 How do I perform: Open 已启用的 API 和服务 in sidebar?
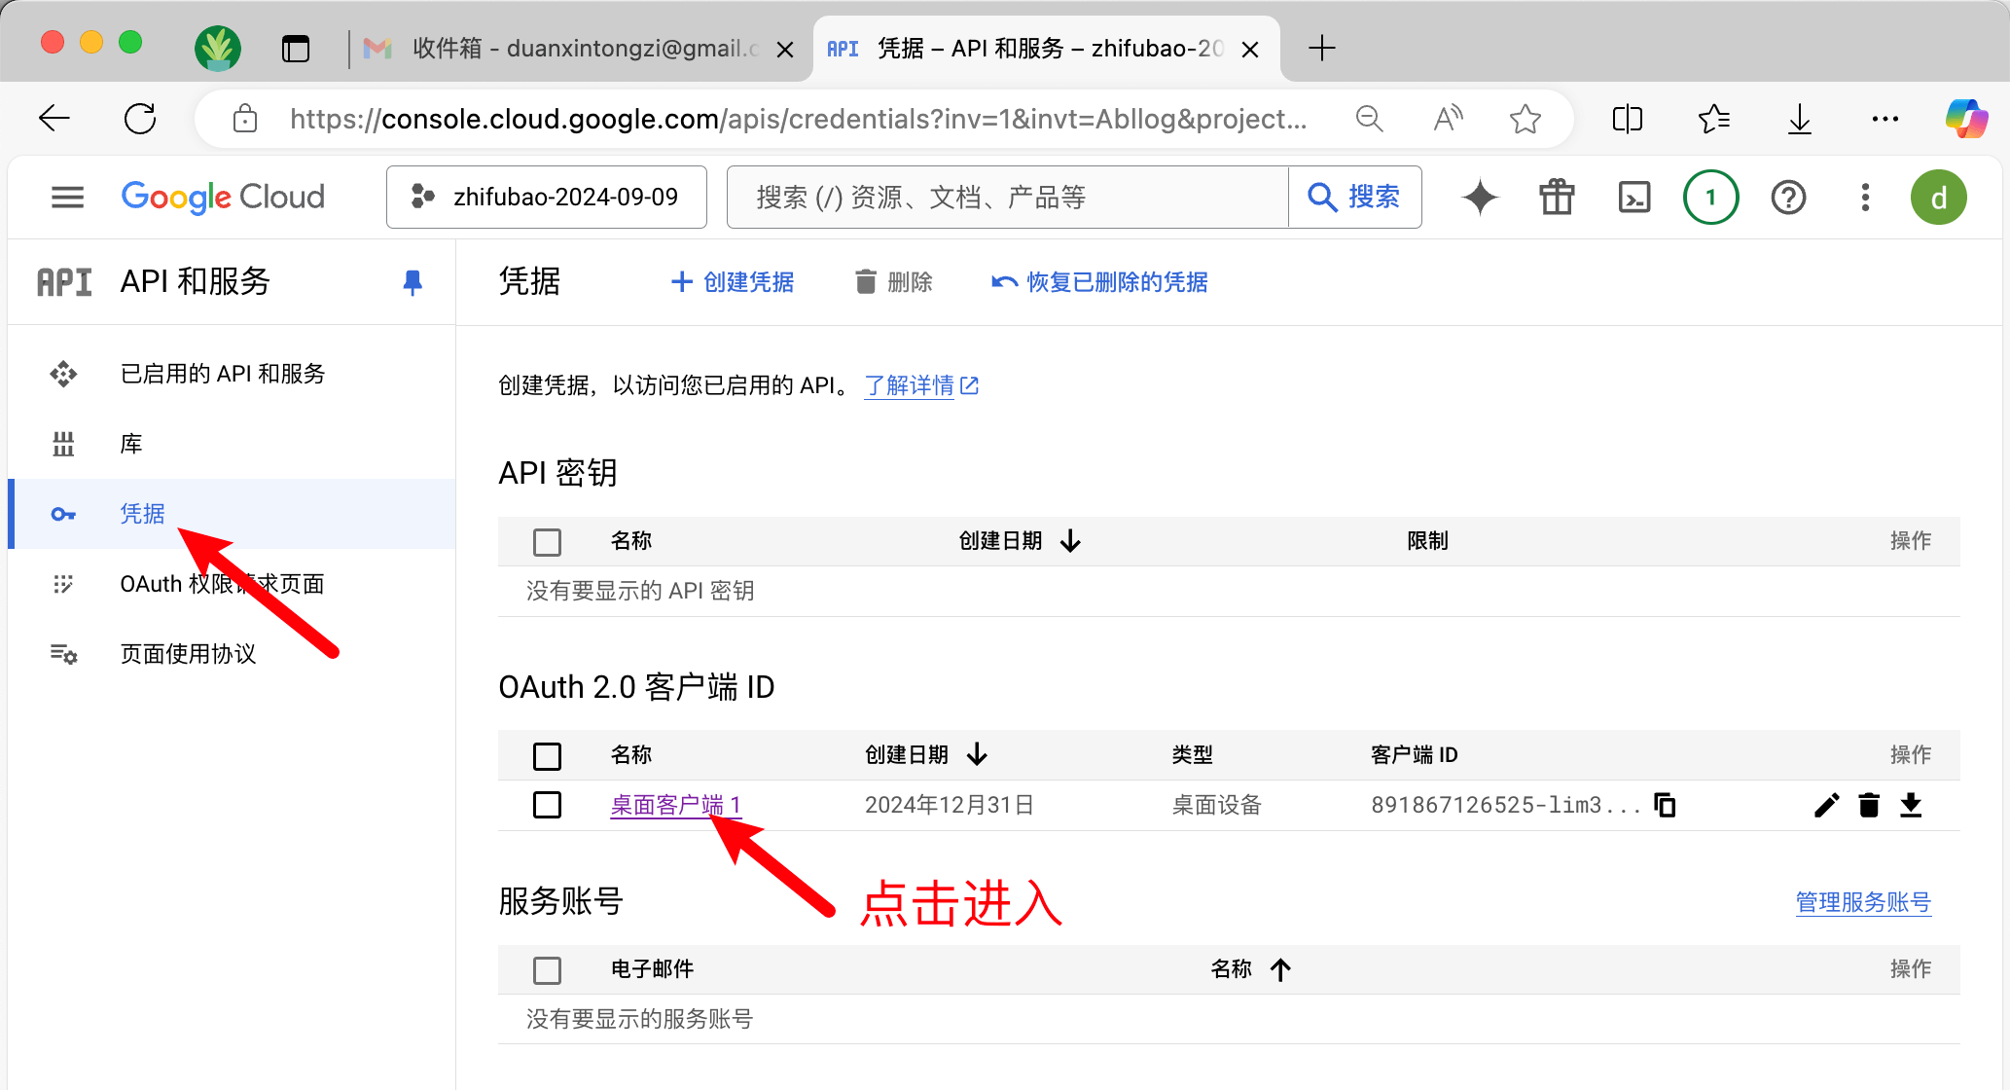pyautogui.click(x=222, y=374)
